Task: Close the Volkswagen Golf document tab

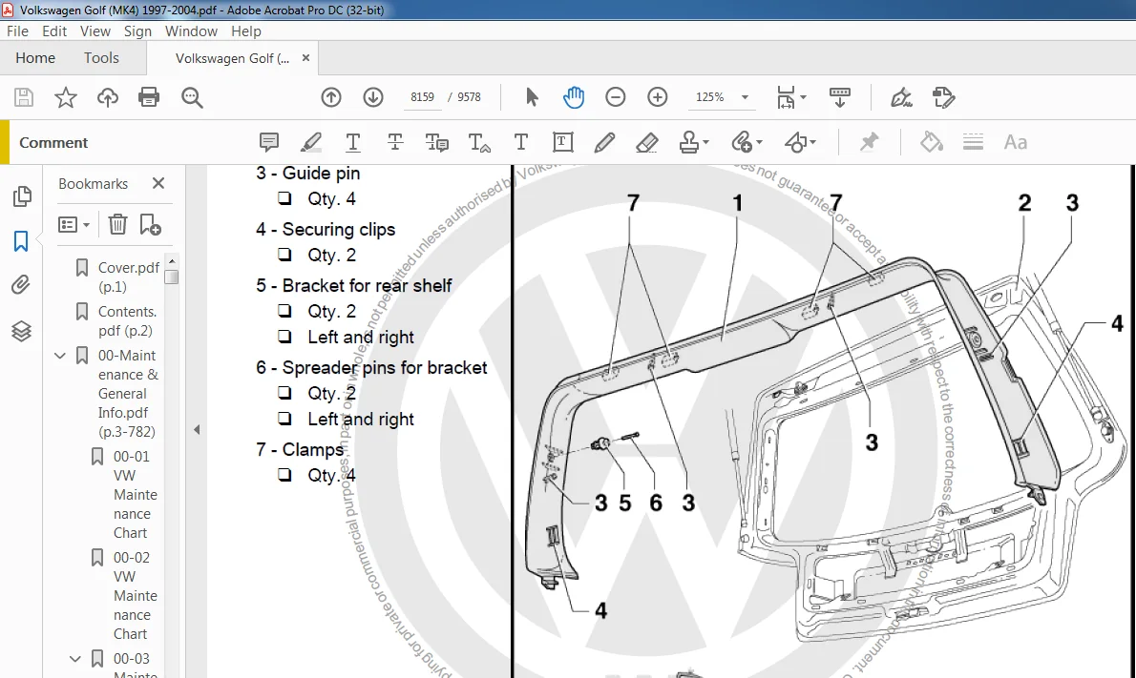Action: [305, 58]
